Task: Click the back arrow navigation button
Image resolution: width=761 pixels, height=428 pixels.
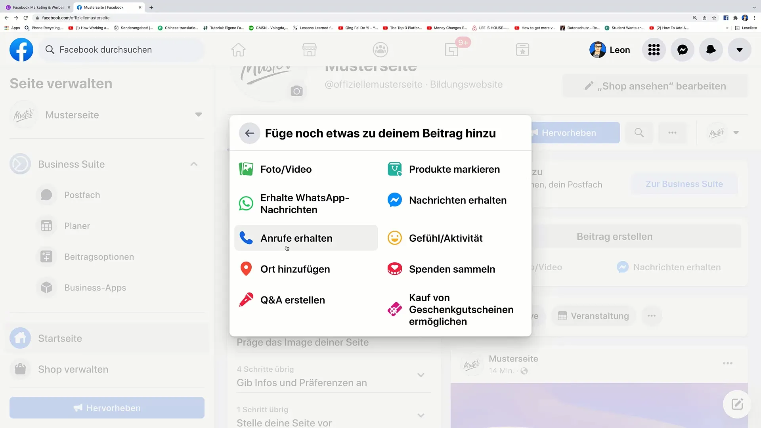Action: click(x=250, y=133)
